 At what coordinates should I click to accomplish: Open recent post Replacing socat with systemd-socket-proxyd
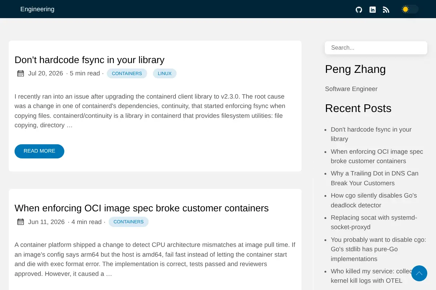374,223
